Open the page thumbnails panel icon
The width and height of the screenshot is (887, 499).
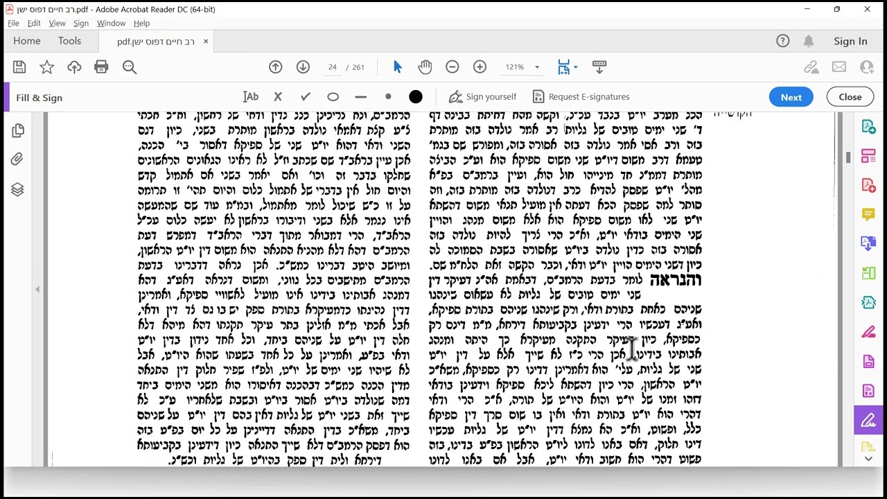click(x=18, y=130)
